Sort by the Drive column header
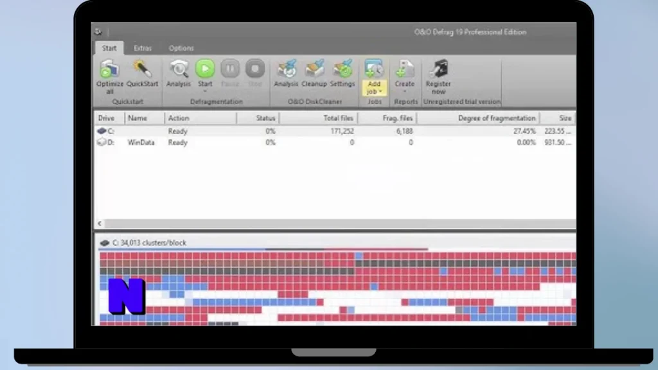The width and height of the screenshot is (658, 370). click(x=109, y=118)
